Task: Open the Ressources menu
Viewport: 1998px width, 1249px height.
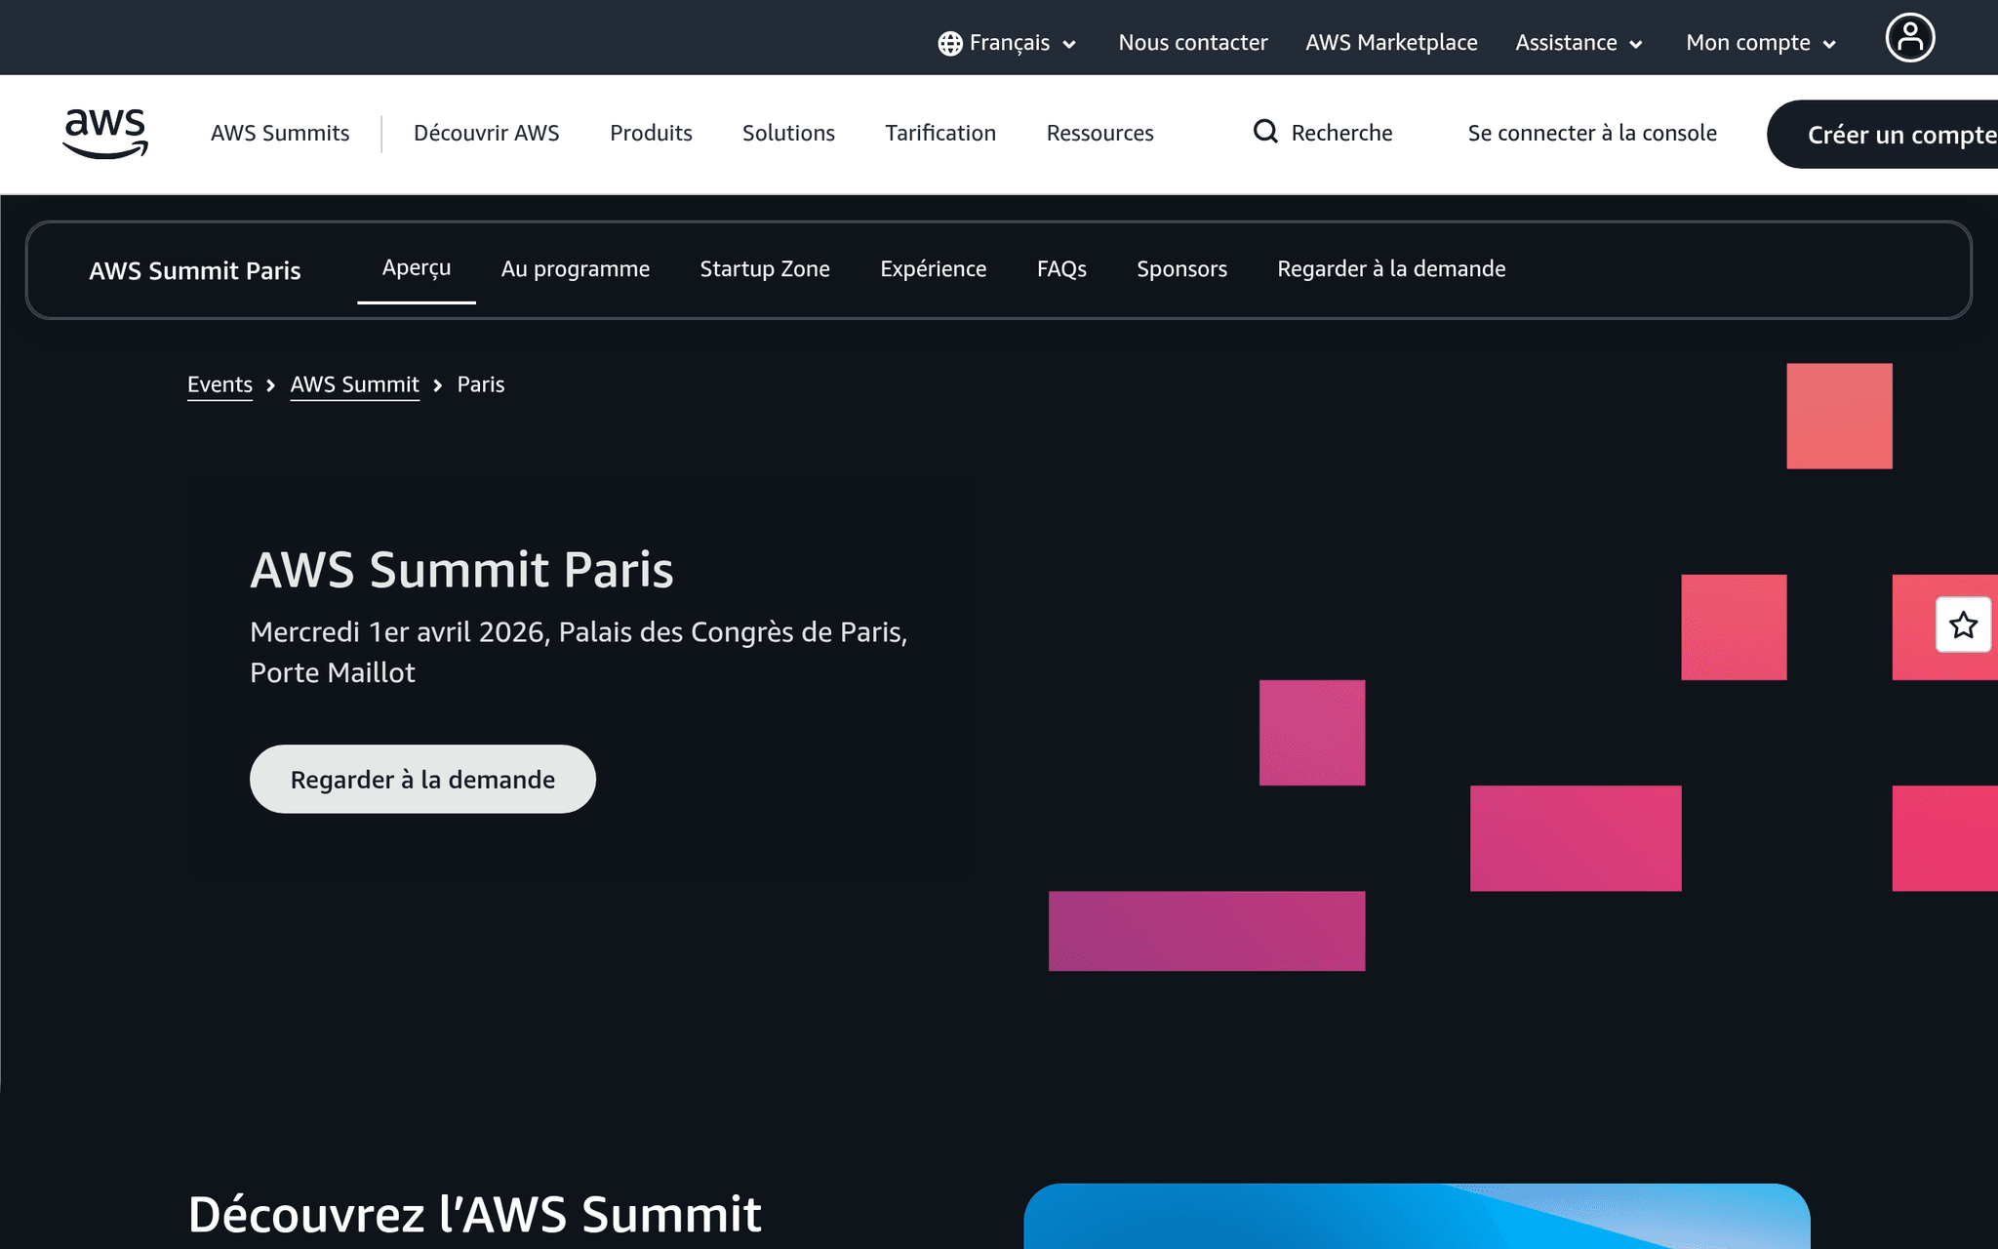Action: coord(1099,133)
